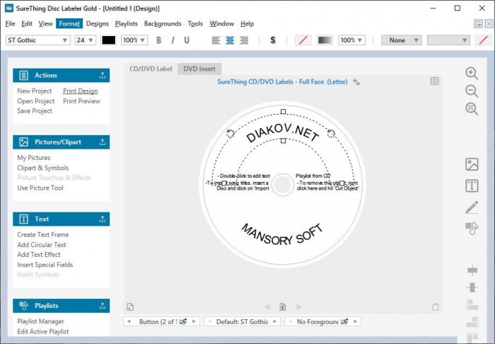Click the Pictures/Clipart panel upload arrow icon
The image size is (495, 344).
point(103,142)
